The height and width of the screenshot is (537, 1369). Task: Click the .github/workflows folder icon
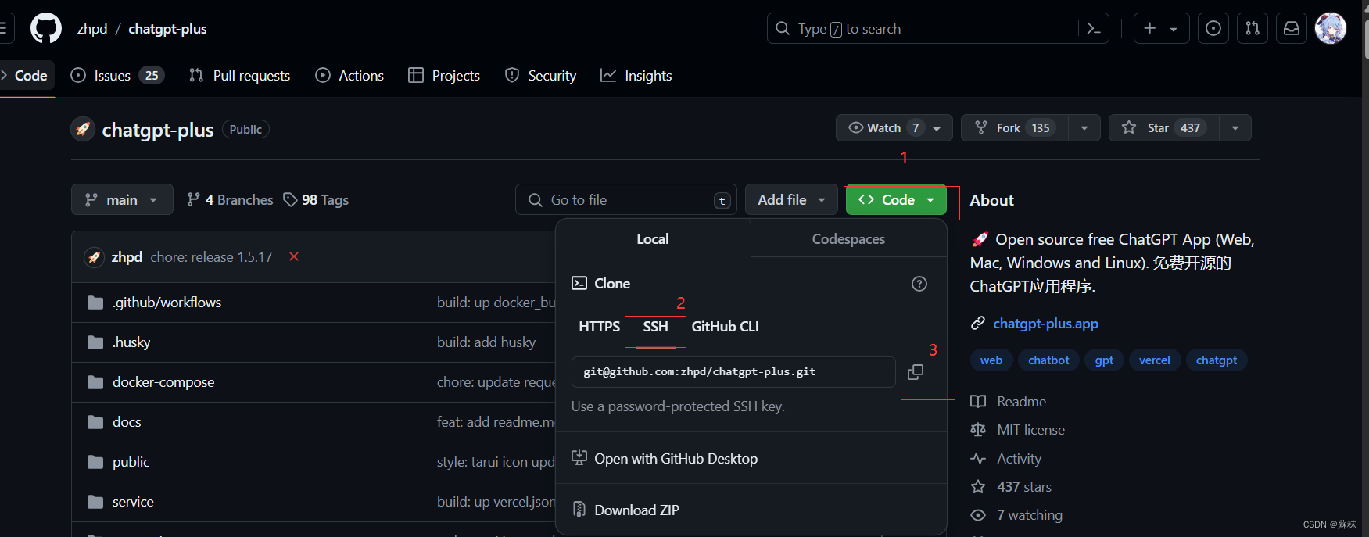coord(95,303)
